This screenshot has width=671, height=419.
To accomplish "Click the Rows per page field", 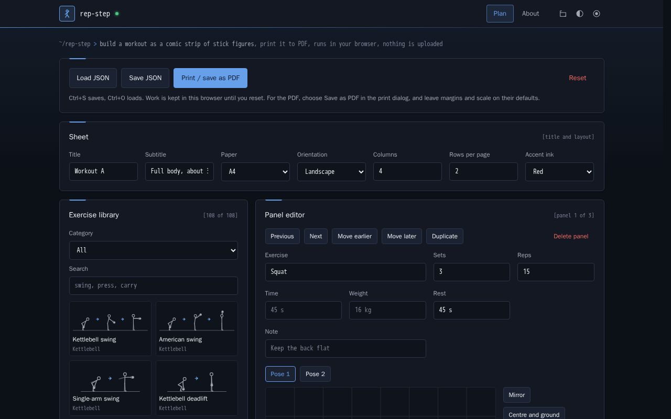I will pos(483,171).
